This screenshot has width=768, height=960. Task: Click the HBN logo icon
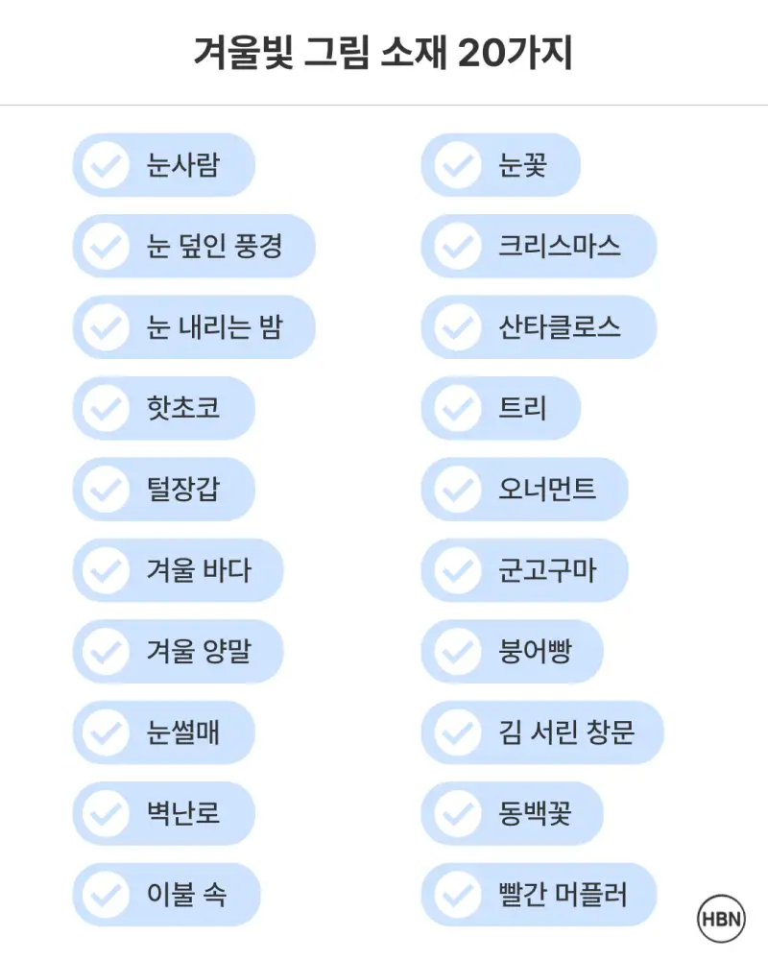[721, 919]
